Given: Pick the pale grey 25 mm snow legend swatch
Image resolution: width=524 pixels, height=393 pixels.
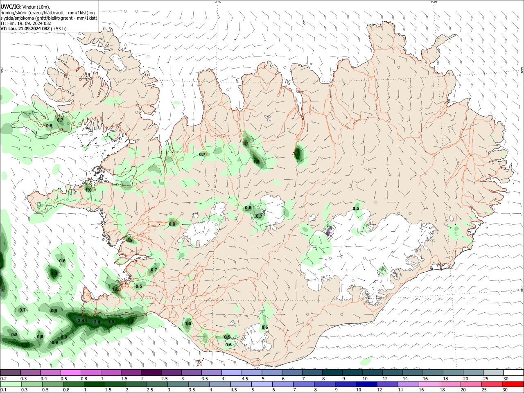Looking at the screenshot, I should 493,373.
